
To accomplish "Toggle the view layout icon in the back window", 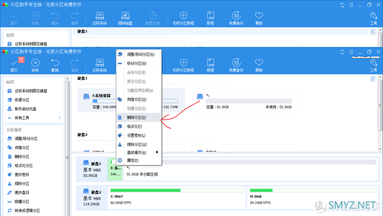I will point(373,32).
